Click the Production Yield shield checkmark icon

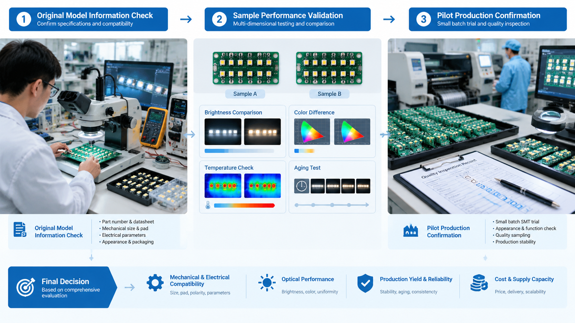365,283
